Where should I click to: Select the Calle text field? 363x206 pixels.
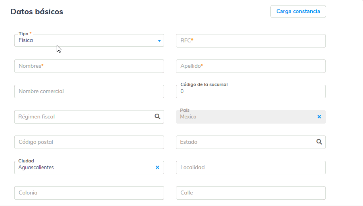(x=250, y=193)
